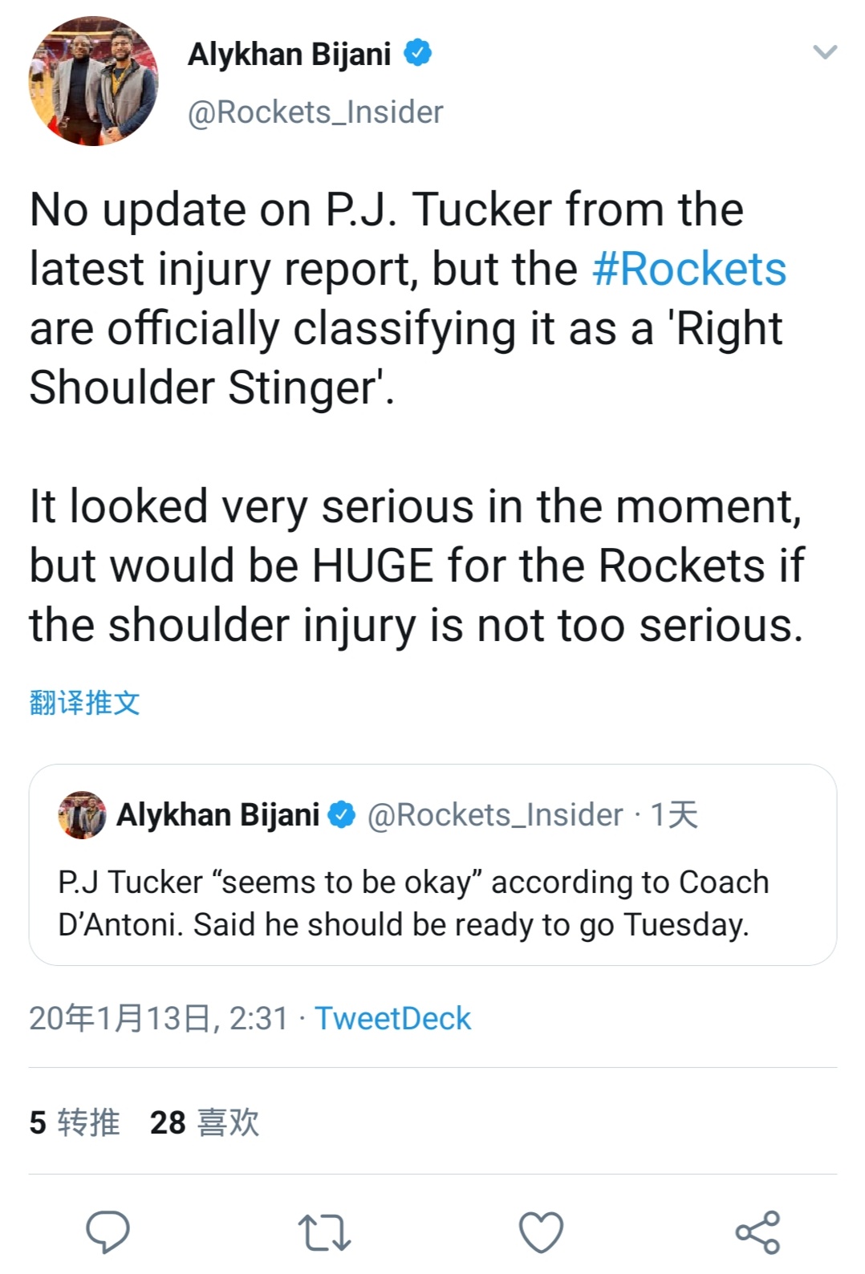Viewport: 865px width, 1274px height.
Task: Open the TweetDeck source link
Action: tap(392, 1018)
